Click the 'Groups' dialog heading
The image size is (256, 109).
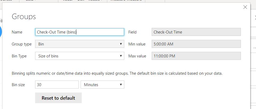(x=24, y=17)
